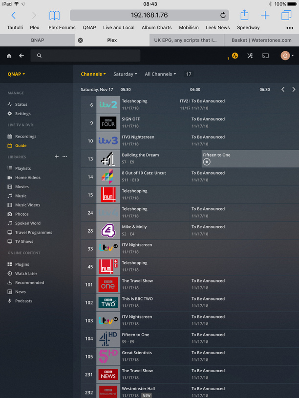Go to the previous guide time range

pos(283,89)
